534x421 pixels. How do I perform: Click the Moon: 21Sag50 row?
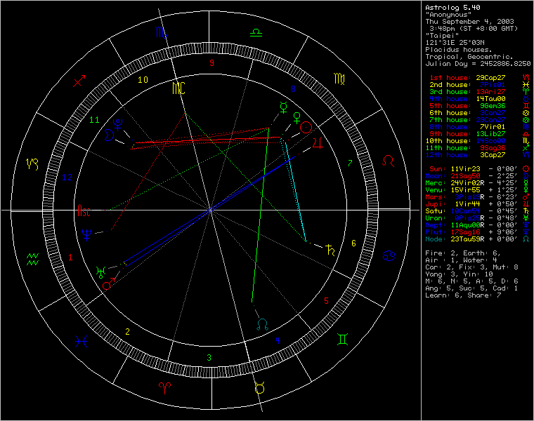click(x=478, y=176)
